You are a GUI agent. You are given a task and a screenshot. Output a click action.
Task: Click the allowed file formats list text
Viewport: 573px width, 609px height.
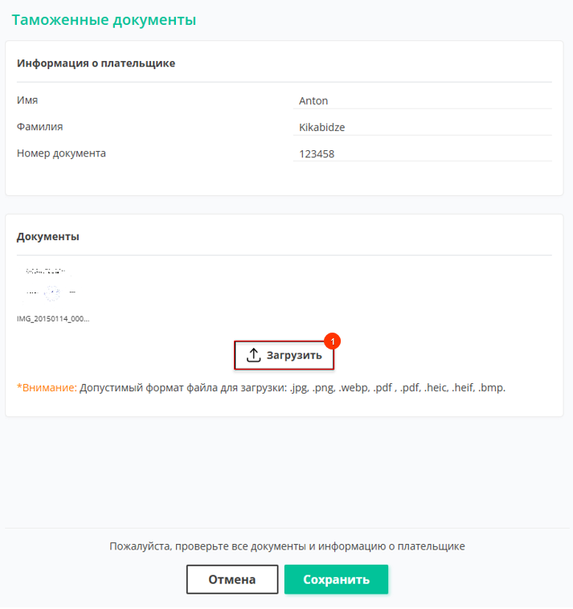click(x=293, y=387)
